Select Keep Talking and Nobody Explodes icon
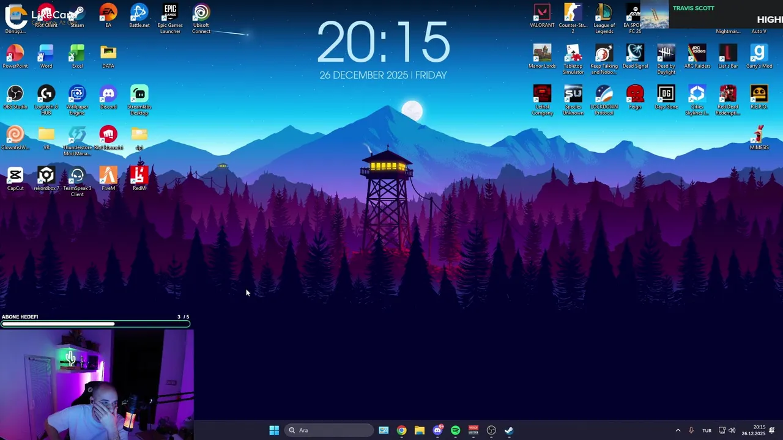The height and width of the screenshot is (440, 783). tap(604, 60)
